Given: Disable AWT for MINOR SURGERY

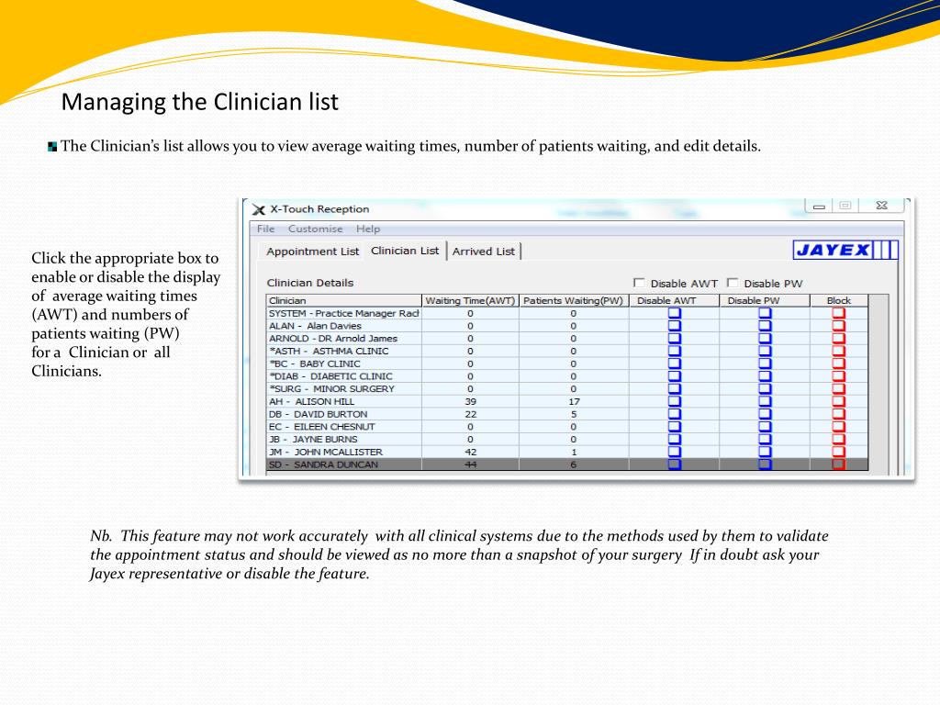Looking at the screenshot, I should [x=675, y=388].
